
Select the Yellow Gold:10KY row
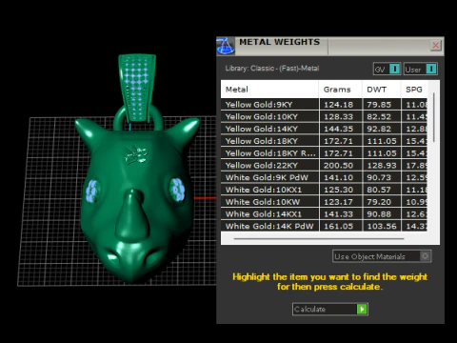coord(324,116)
